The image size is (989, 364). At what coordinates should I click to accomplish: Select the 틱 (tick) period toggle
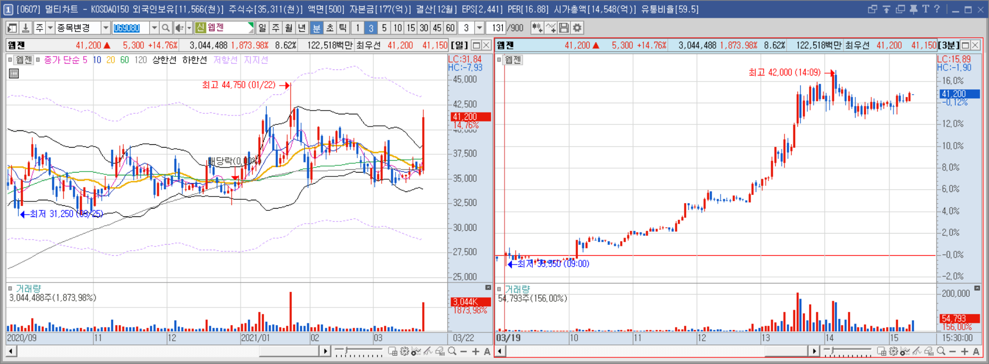(x=343, y=28)
